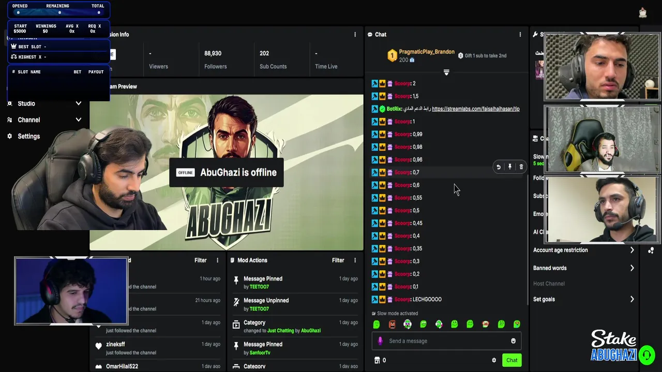Open the chat shop store icon
Viewport: 662px width, 372px height.
coord(377,360)
